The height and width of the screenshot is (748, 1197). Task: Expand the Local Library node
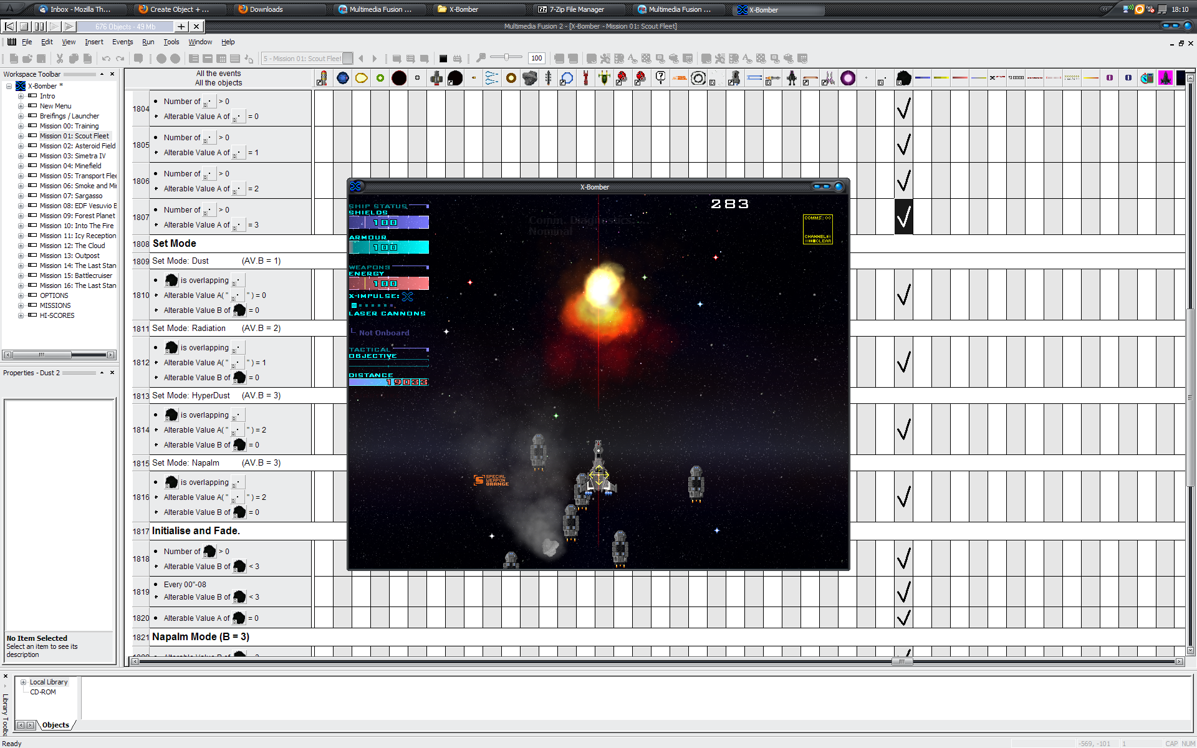tap(23, 682)
